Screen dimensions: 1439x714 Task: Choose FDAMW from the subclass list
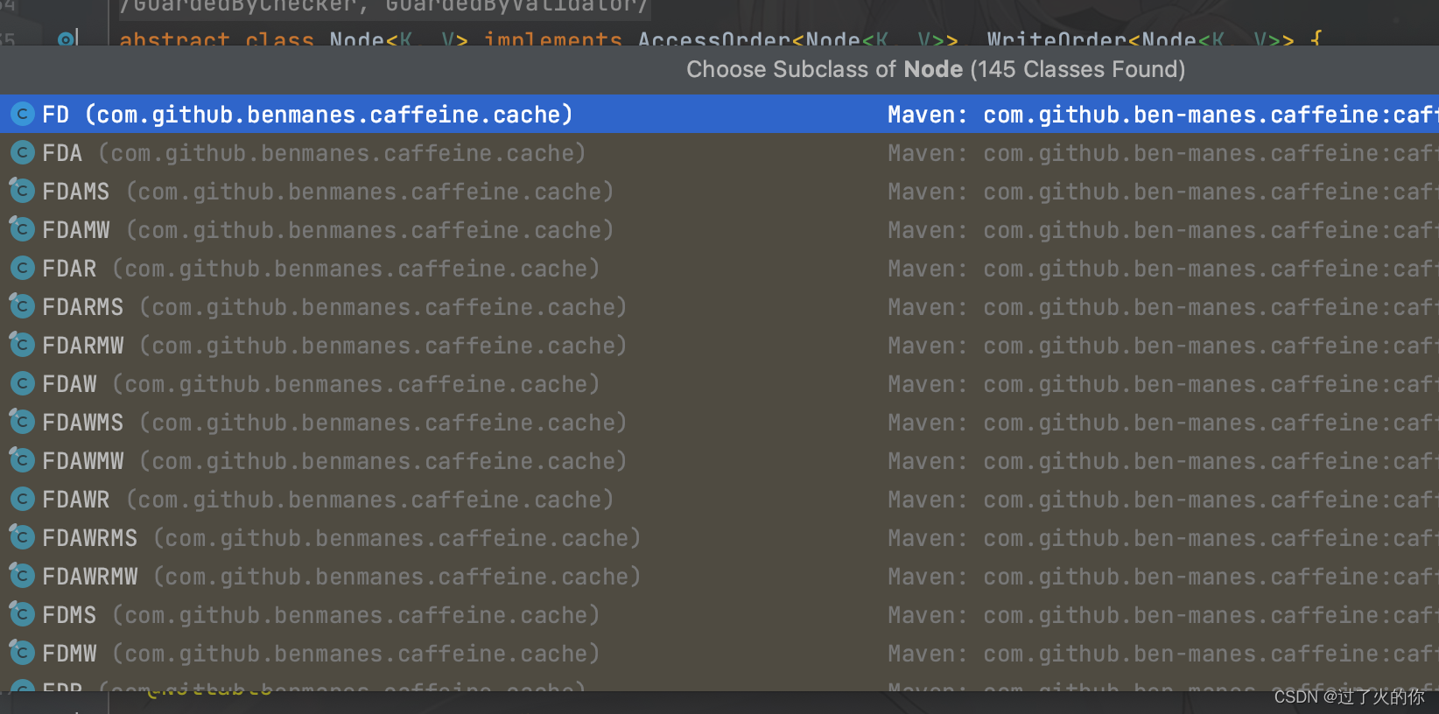coord(719,229)
